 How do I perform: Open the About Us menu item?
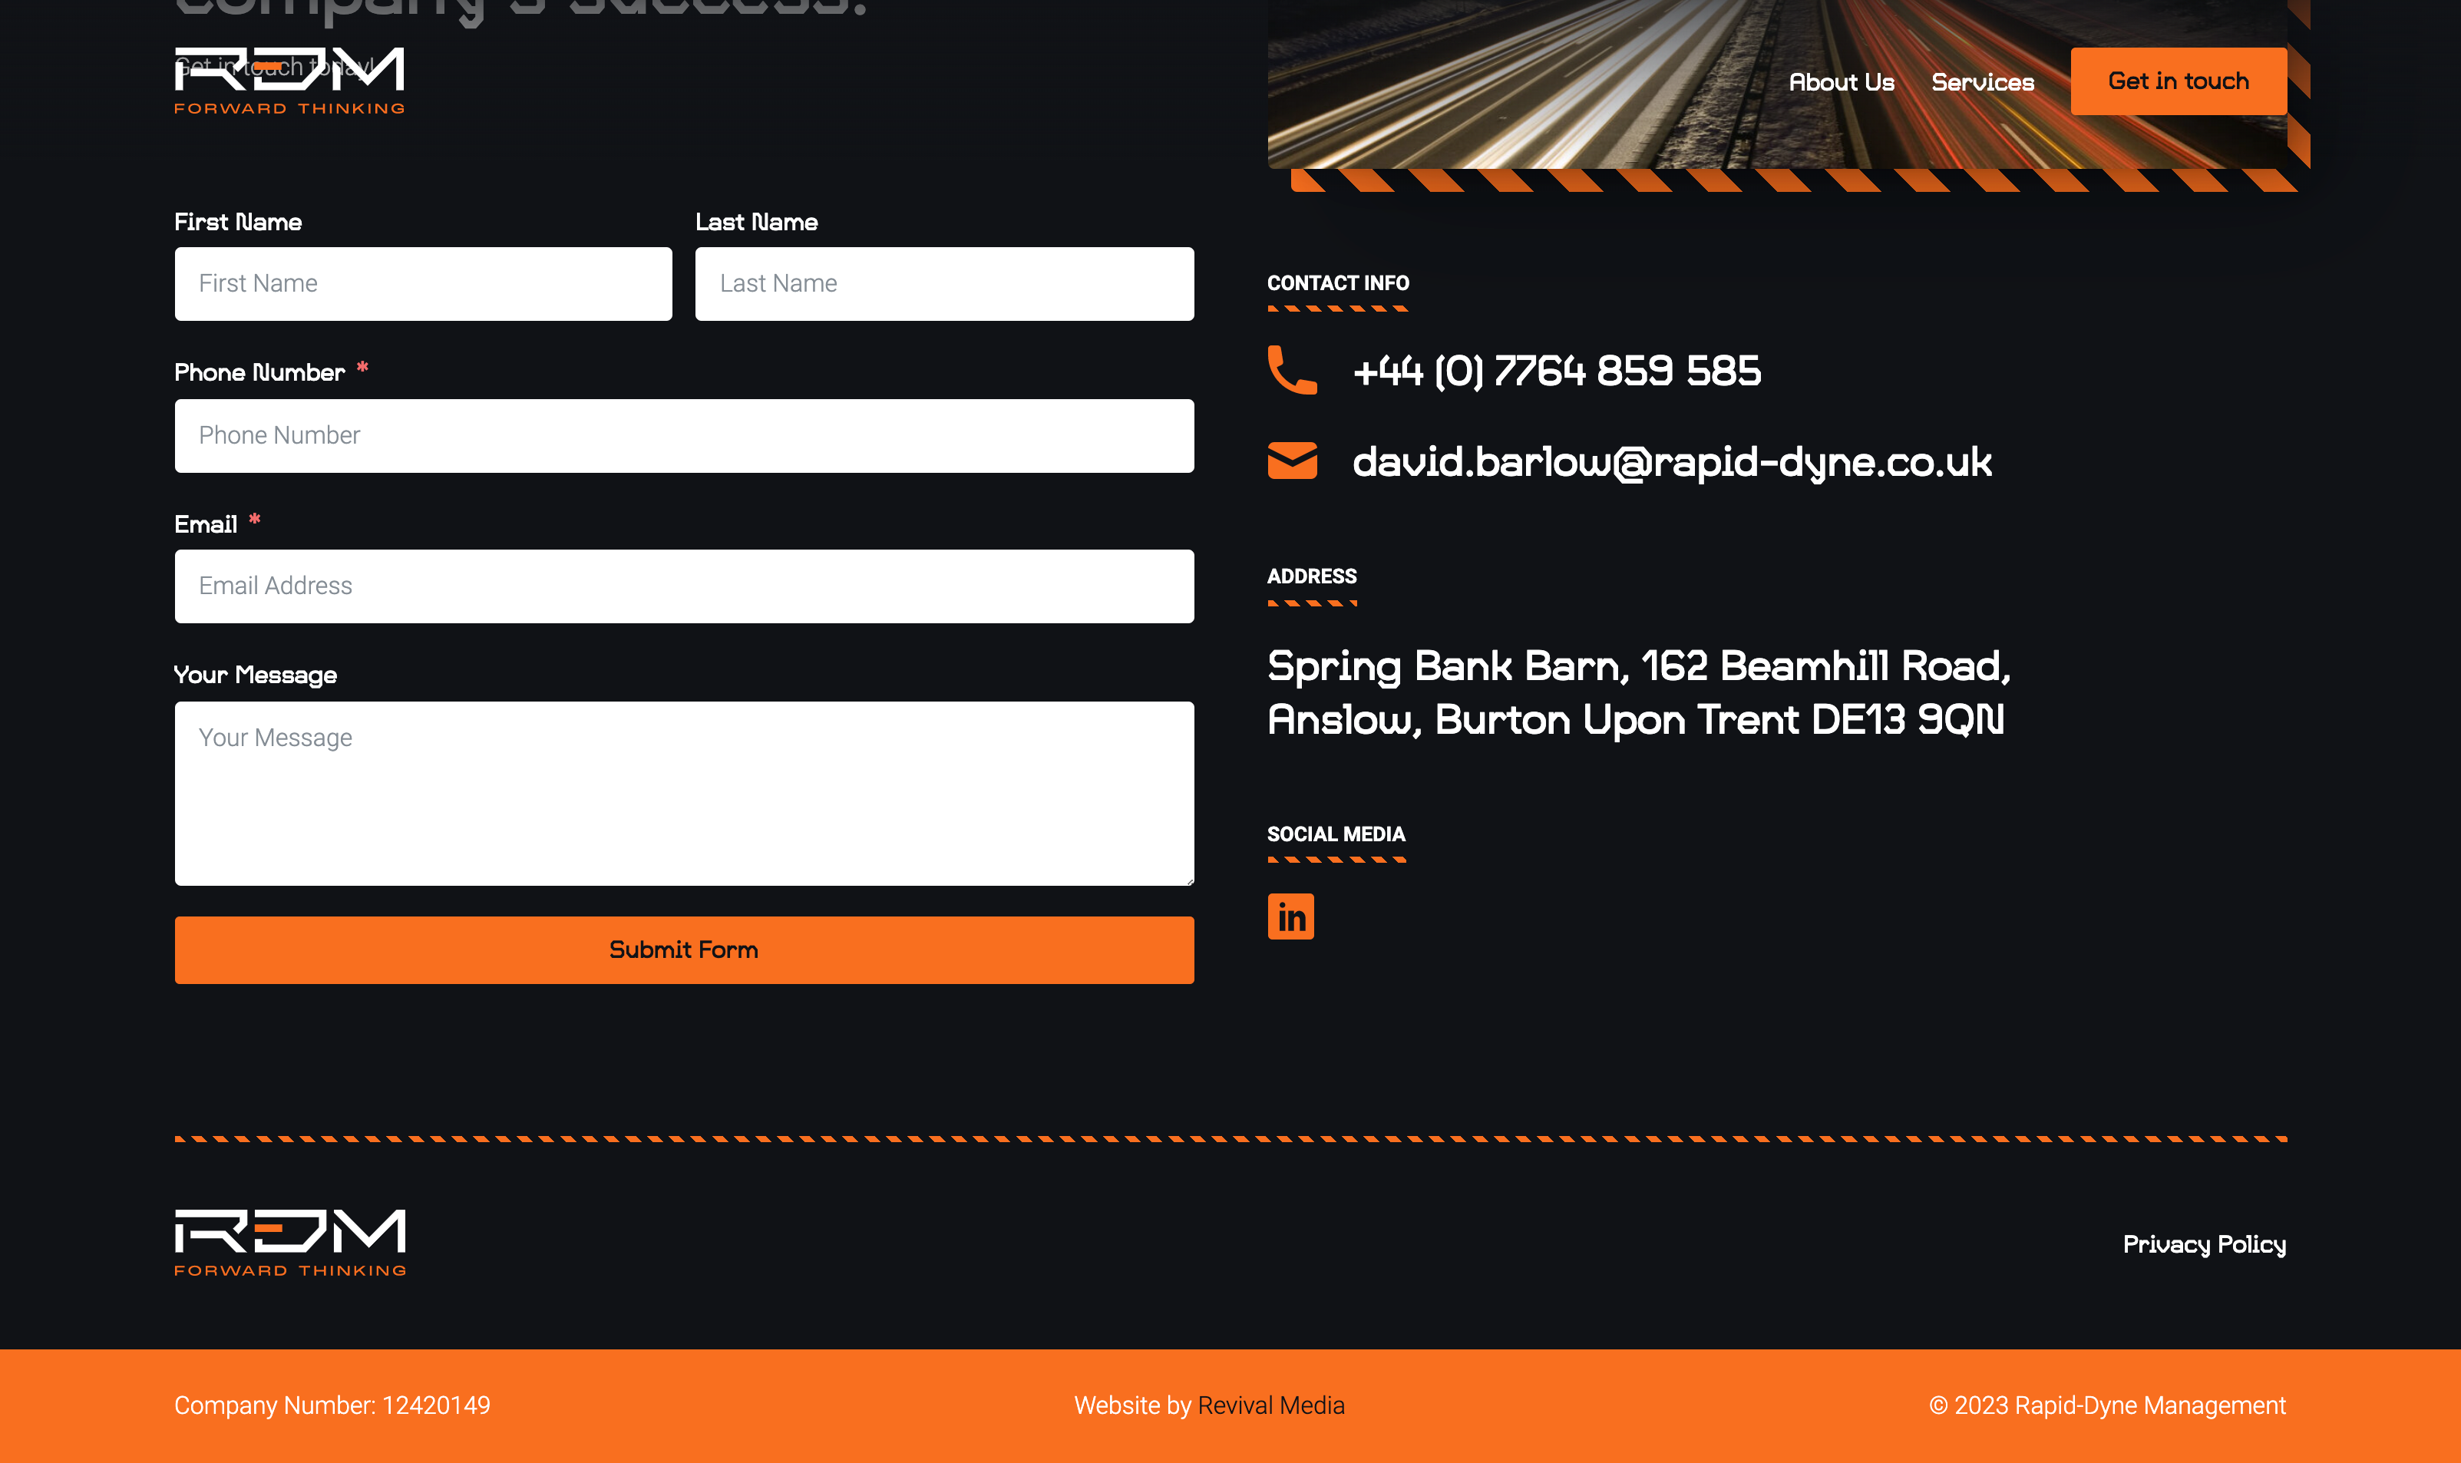[1840, 82]
